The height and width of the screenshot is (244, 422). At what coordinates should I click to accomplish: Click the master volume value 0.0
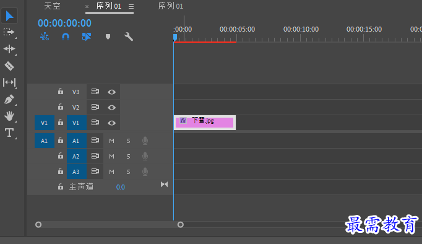[121, 187]
